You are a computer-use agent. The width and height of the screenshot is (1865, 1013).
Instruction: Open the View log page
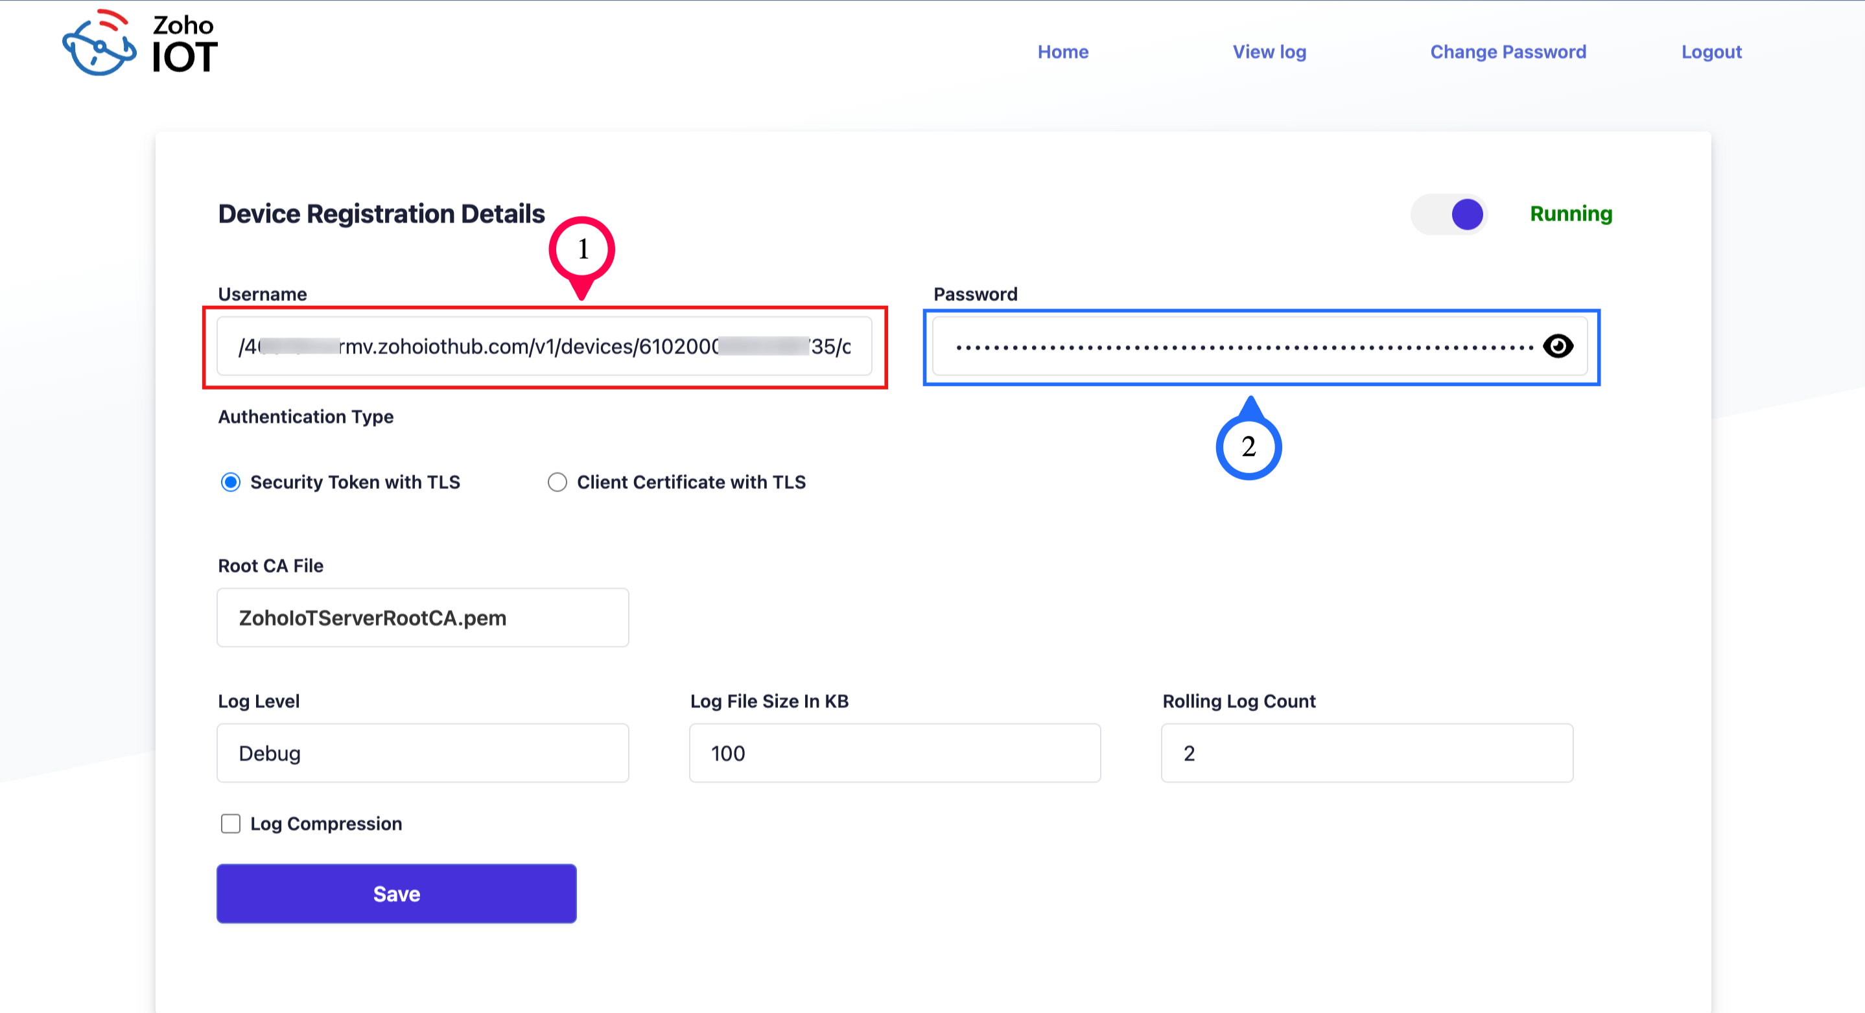point(1269,52)
